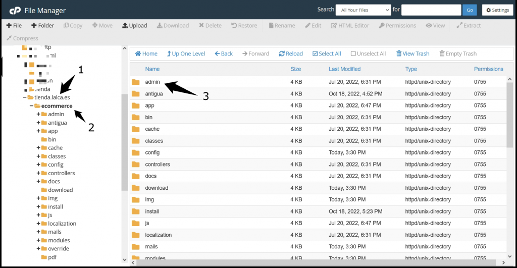The image size is (517, 268).
Task: Click Unselect All checkbox
Action: pyautogui.click(x=353, y=53)
